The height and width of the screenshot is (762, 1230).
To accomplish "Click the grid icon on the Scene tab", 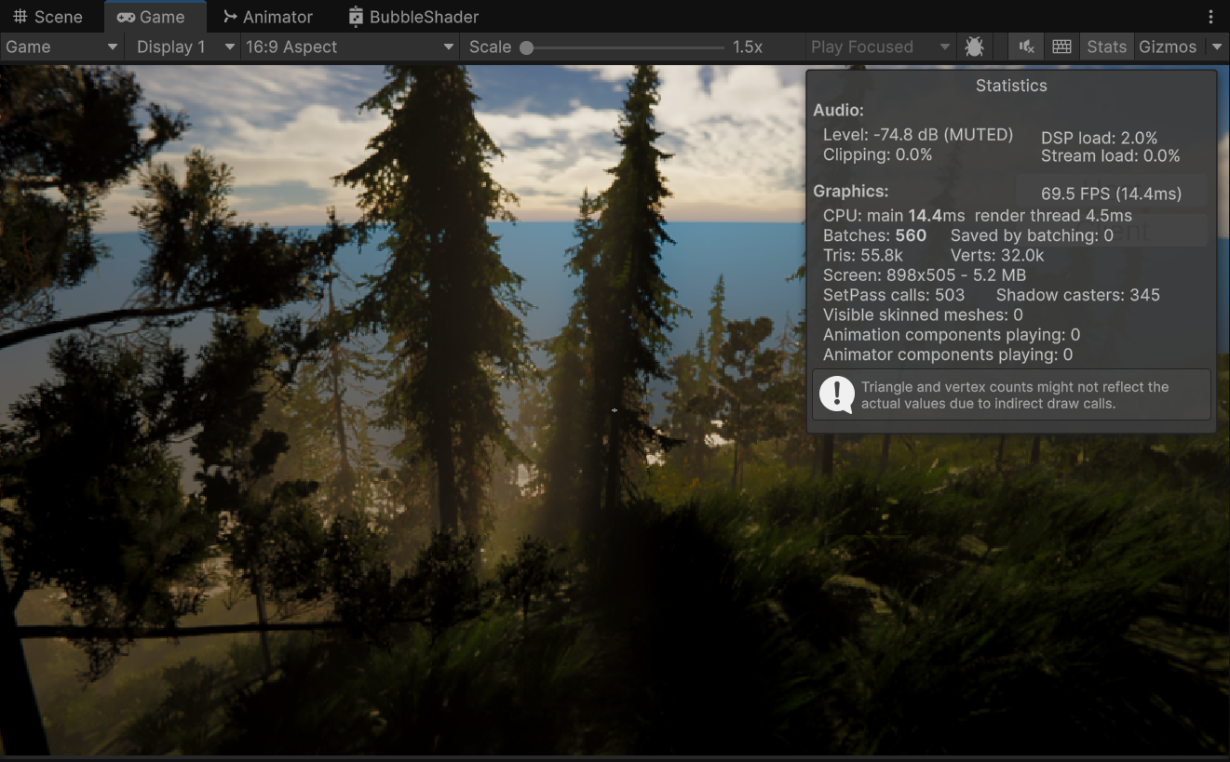I will (20, 16).
